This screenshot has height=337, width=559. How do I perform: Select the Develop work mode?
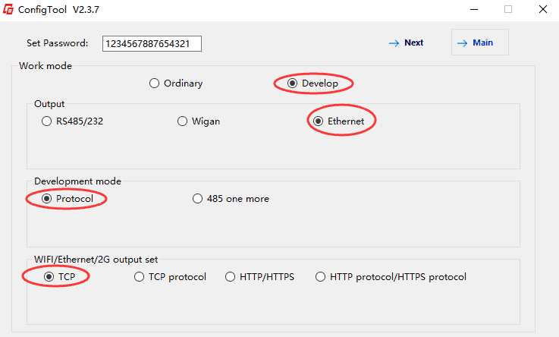(x=293, y=83)
